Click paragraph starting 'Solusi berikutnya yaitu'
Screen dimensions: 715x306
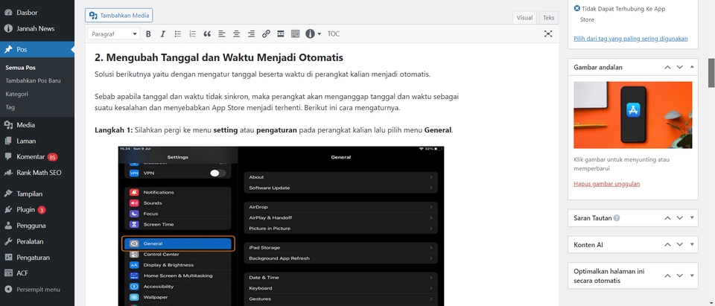coord(263,74)
